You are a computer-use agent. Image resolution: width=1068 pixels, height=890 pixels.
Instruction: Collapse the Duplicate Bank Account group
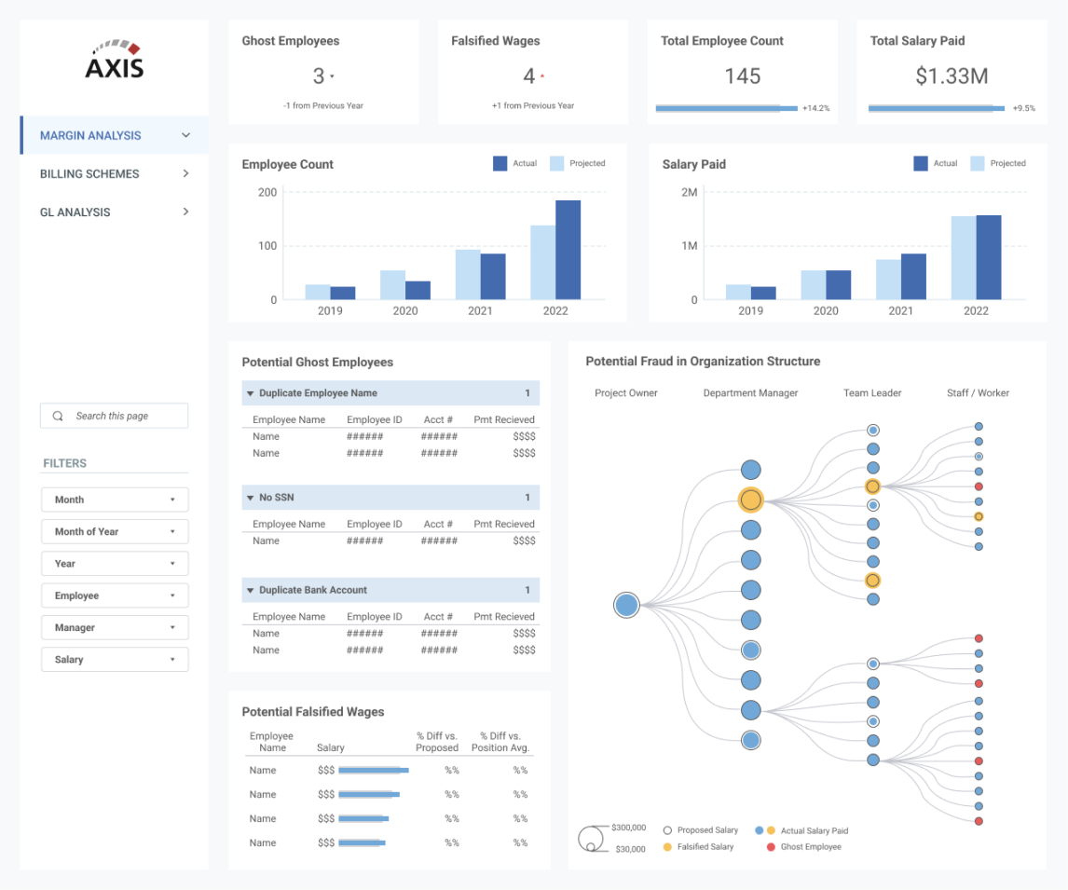click(250, 591)
